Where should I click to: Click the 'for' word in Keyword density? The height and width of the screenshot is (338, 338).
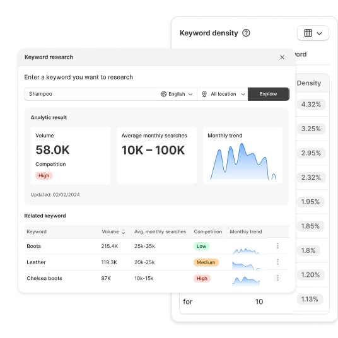coord(187,302)
